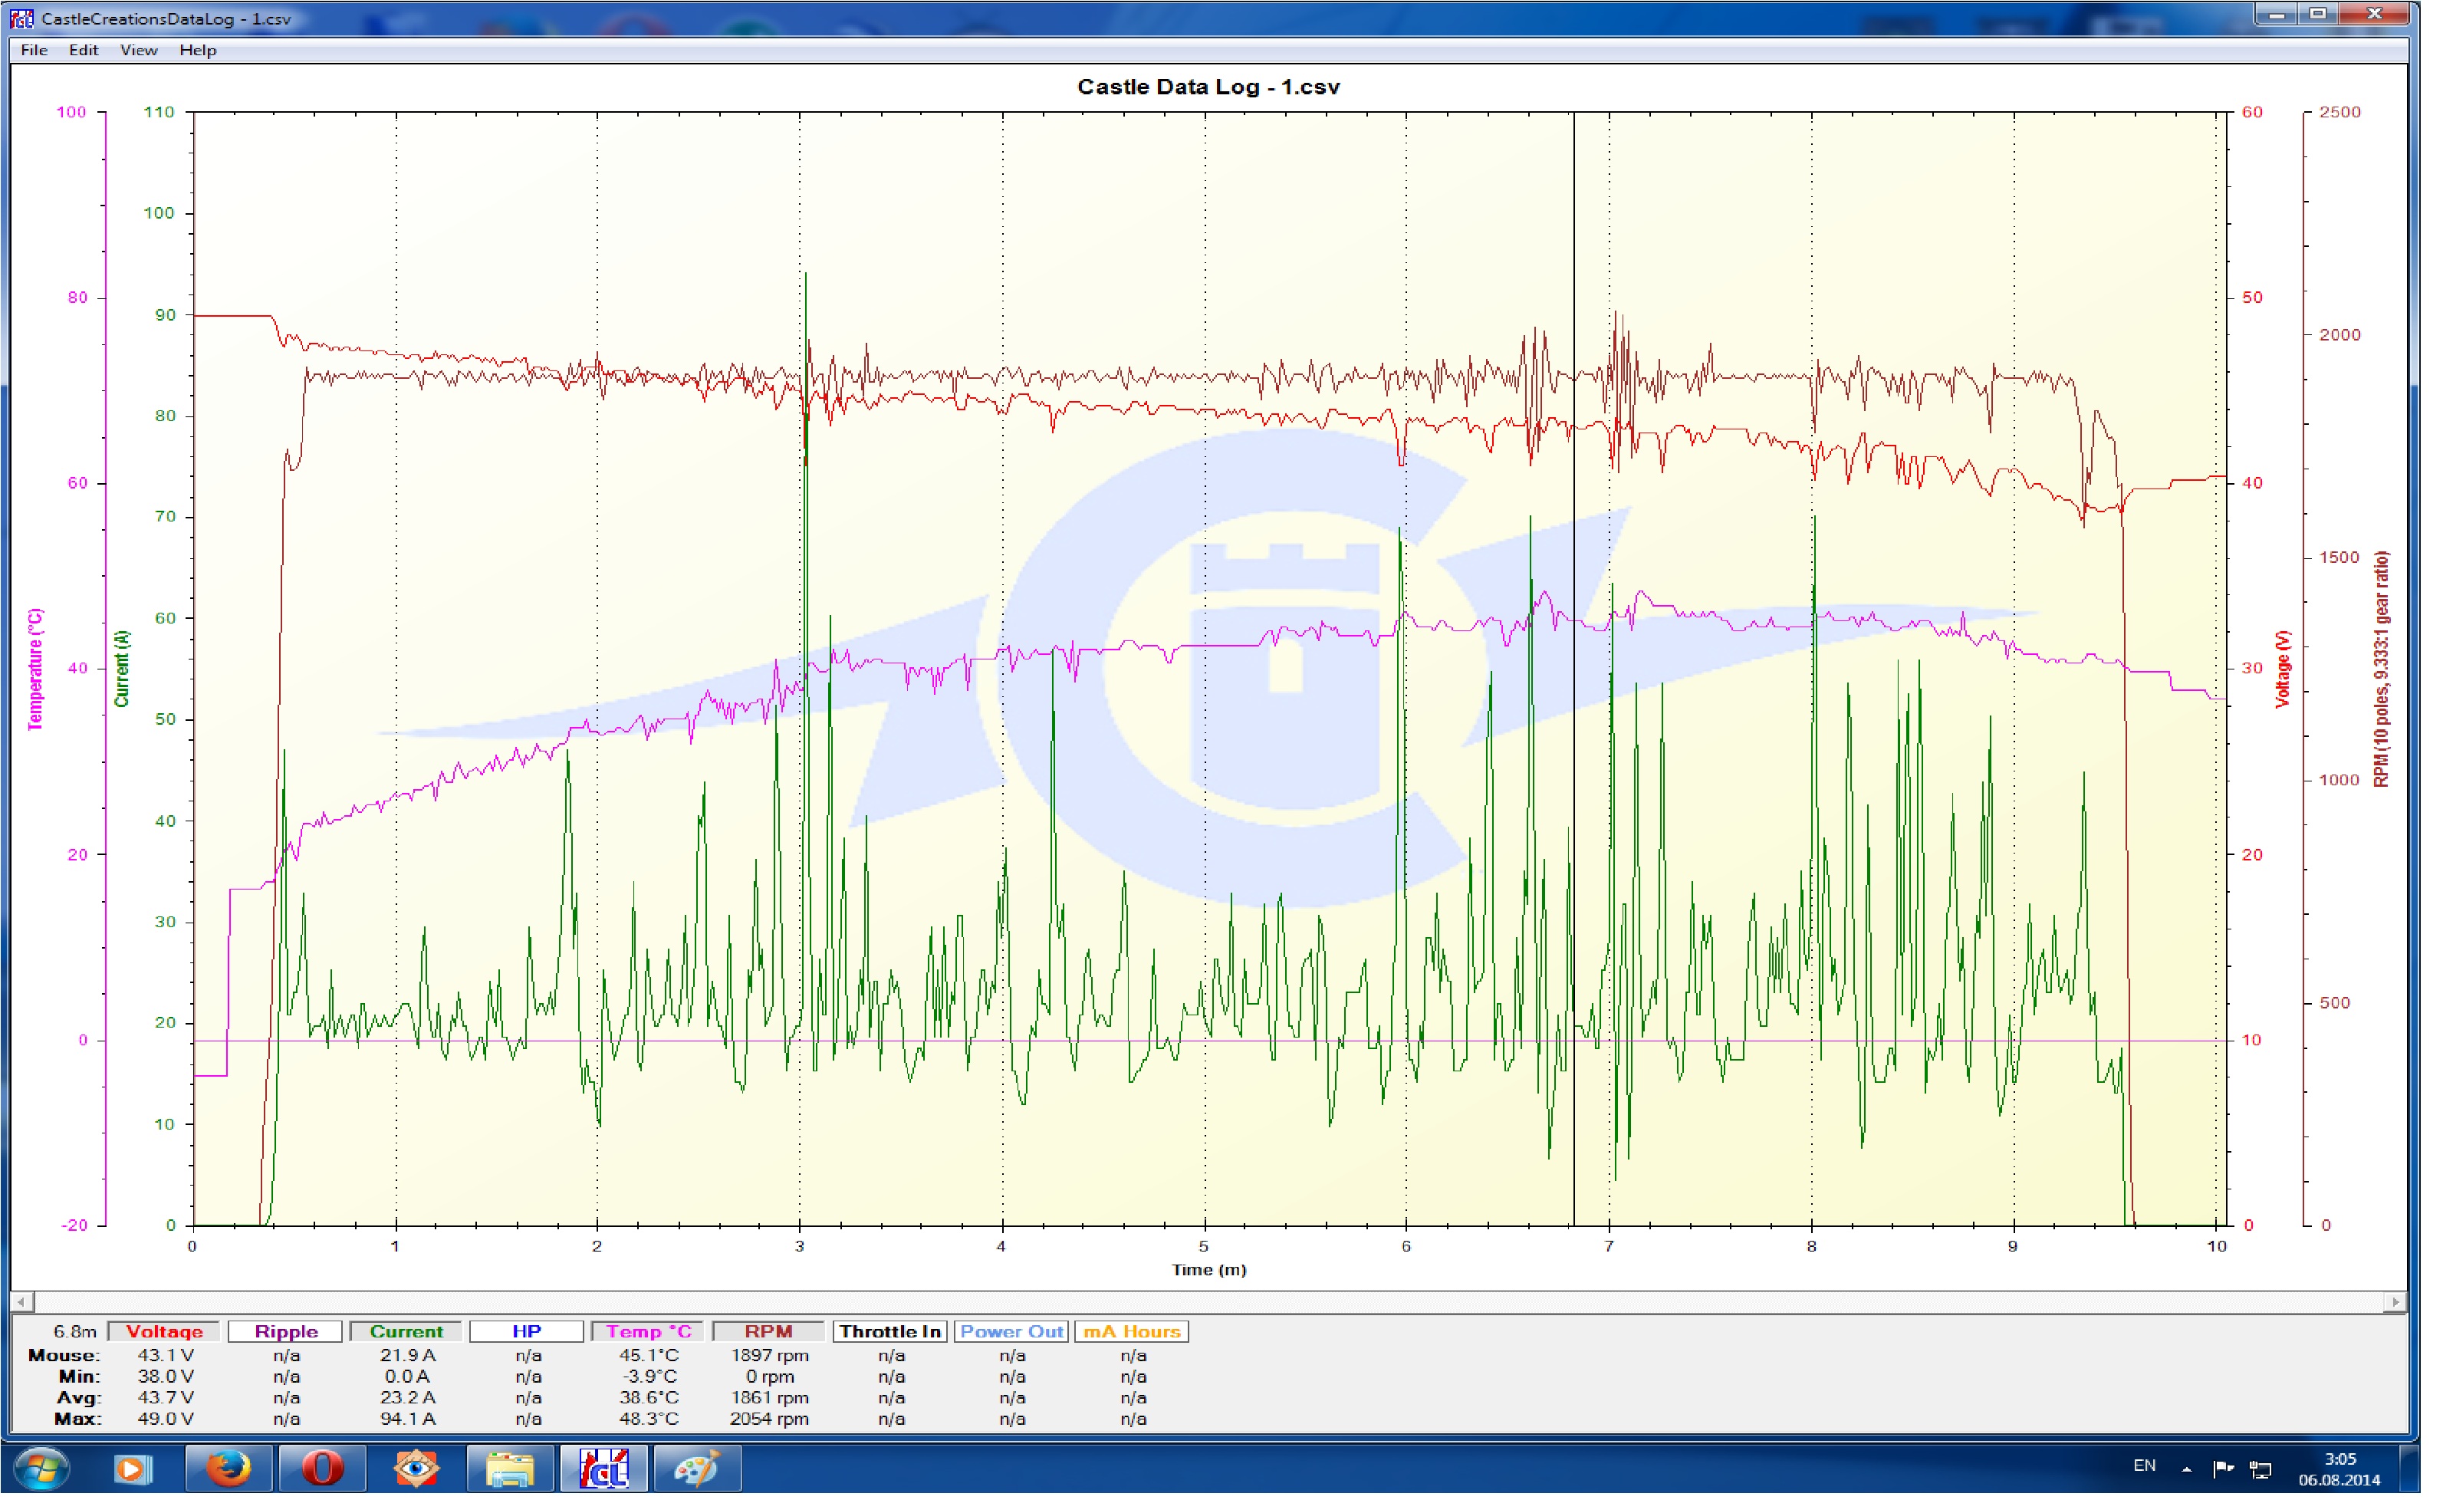
Task: Open Opera browser from the taskbar
Action: coord(322,1469)
